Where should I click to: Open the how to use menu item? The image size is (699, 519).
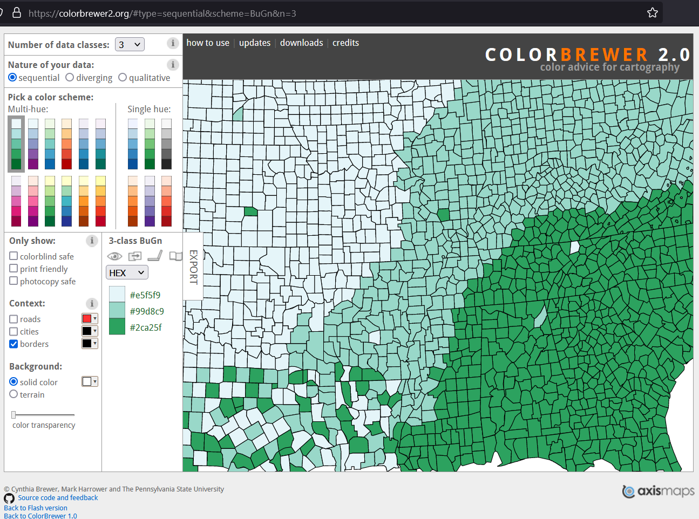pyautogui.click(x=208, y=43)
